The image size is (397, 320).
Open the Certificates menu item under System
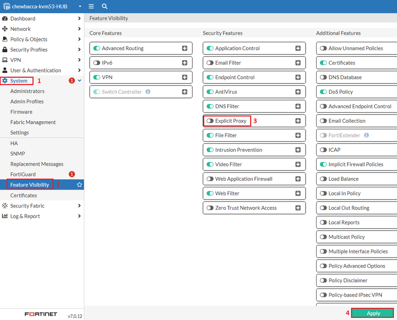tap(24, 196)
